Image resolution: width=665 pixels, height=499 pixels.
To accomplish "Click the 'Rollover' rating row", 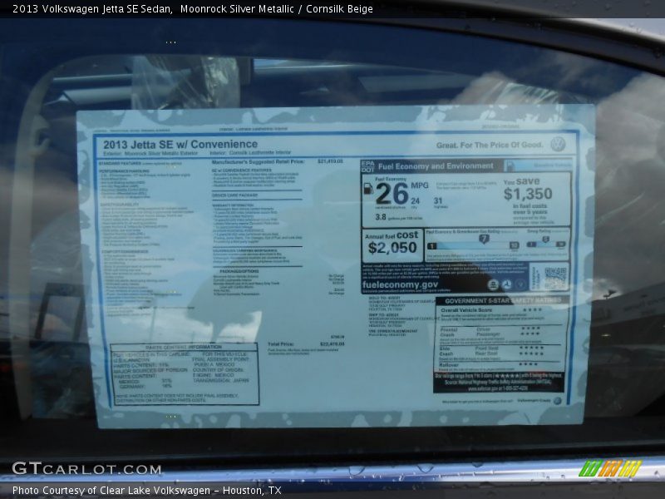I will 489,364.
